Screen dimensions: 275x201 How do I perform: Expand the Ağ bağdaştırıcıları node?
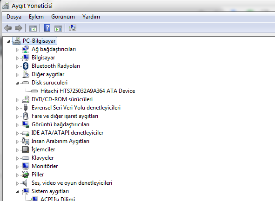[x=17, y=50]
